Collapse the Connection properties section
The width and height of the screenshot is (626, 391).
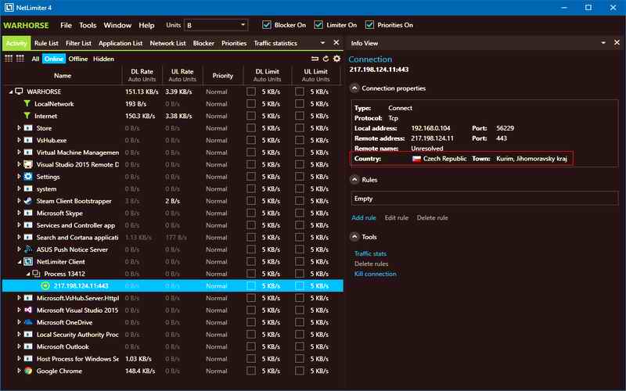pyautogui.click(x=355, y=88)
